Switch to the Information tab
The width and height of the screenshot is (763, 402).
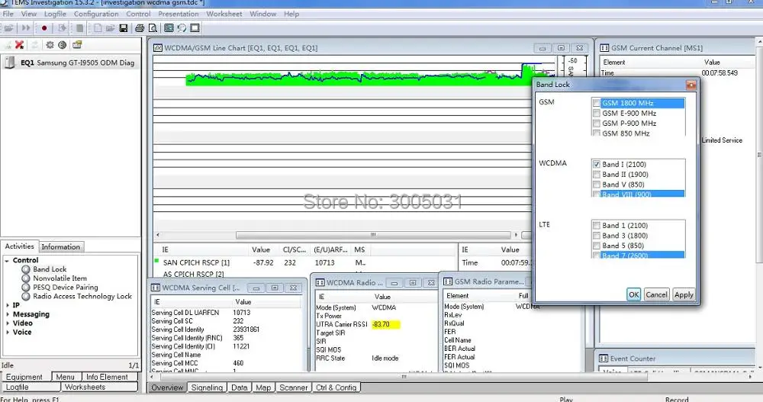(x=61, y=246)
